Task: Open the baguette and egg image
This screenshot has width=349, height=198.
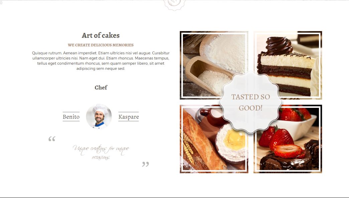Action: [x=214, y=139]
